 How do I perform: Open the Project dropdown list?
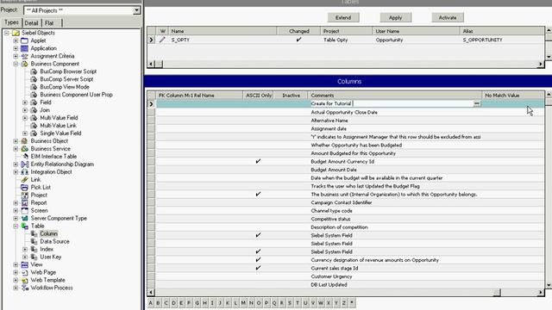coord(136,10)
